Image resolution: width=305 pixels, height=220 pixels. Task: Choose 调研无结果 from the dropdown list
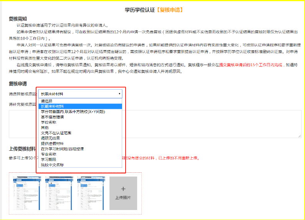51,138
